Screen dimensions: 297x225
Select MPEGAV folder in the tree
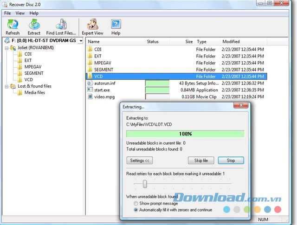click(x=33, y=67)
